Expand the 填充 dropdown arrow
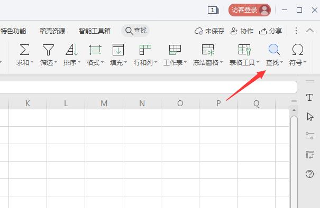The height and width of the screenshot is (208, 320). pos(125,62)
